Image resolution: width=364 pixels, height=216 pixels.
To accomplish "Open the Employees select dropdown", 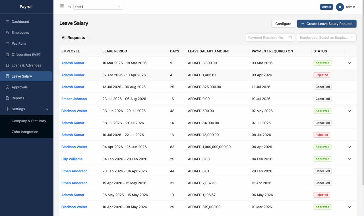I will coord(326,38).
